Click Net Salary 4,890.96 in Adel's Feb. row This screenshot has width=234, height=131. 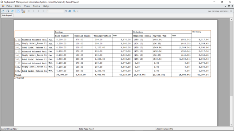(x=204, y=59)
